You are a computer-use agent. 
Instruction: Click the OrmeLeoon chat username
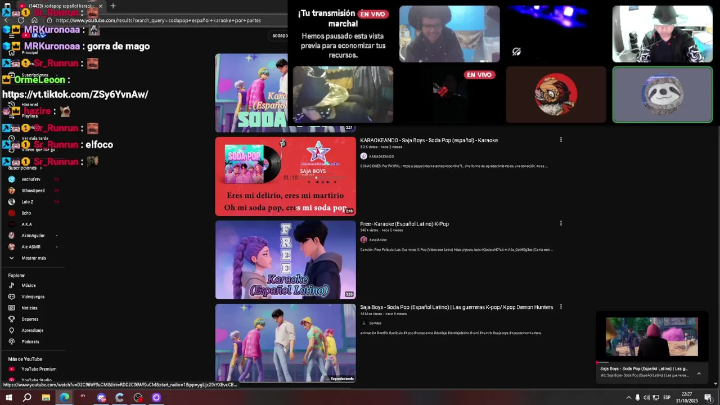(x=39, y=80)
